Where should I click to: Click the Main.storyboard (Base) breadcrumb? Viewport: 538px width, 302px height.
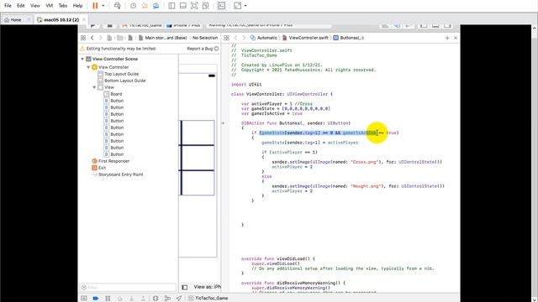[x=163, y=38]
